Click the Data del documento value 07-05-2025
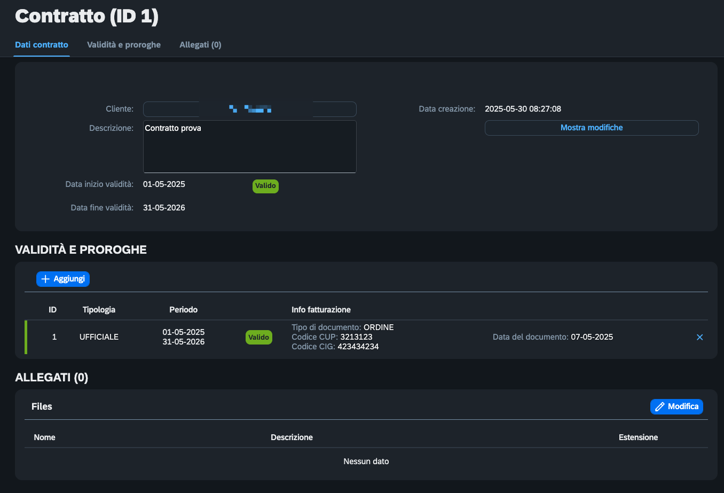 pos(592,337)
